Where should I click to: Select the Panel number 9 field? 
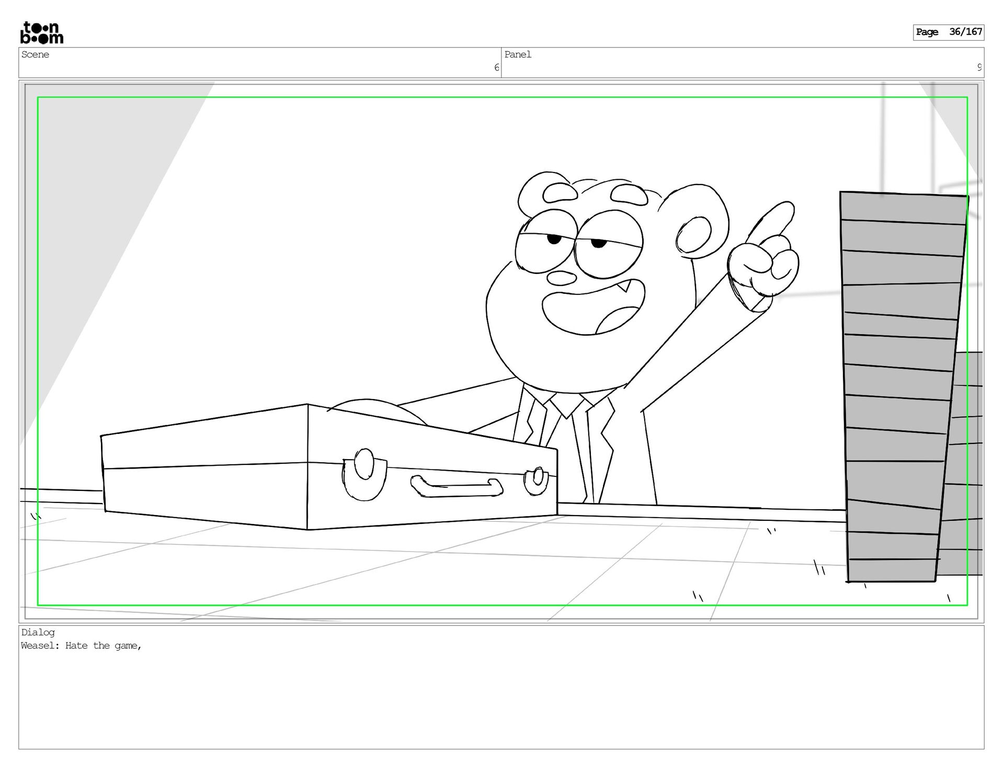pos(979,67)
